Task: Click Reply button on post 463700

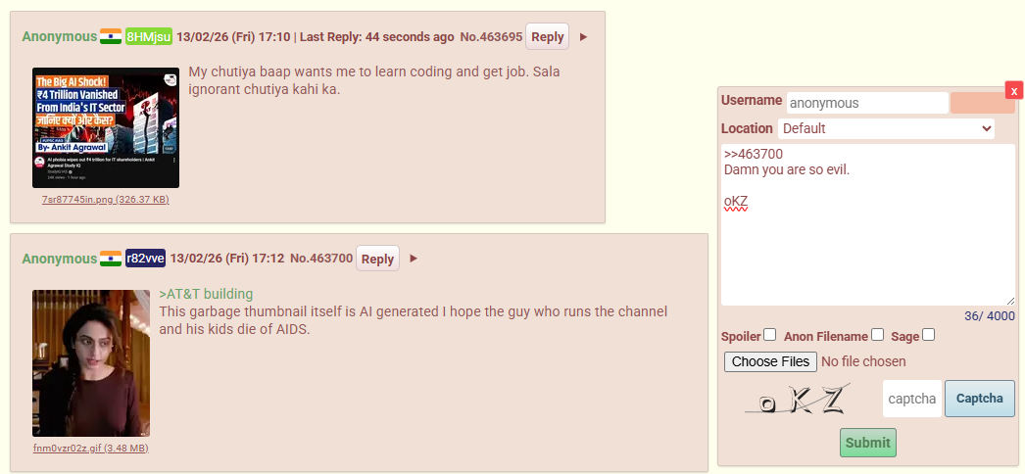Action: (x=377, y=259)
